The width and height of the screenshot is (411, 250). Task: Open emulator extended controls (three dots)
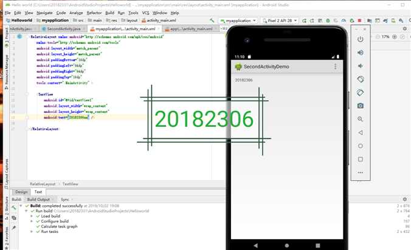(x=361, y=172)
